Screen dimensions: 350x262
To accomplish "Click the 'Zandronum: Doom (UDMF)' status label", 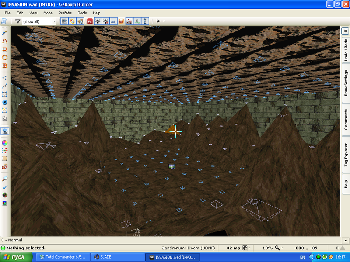I will 189,248.
